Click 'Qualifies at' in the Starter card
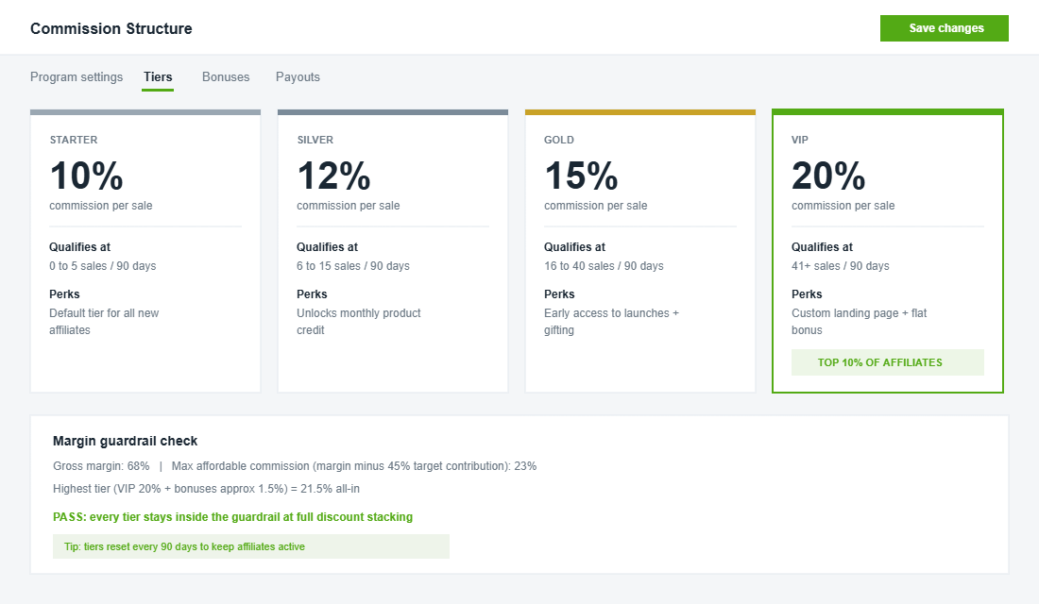This screenshot has width=1039, height=604. (79, 247)
